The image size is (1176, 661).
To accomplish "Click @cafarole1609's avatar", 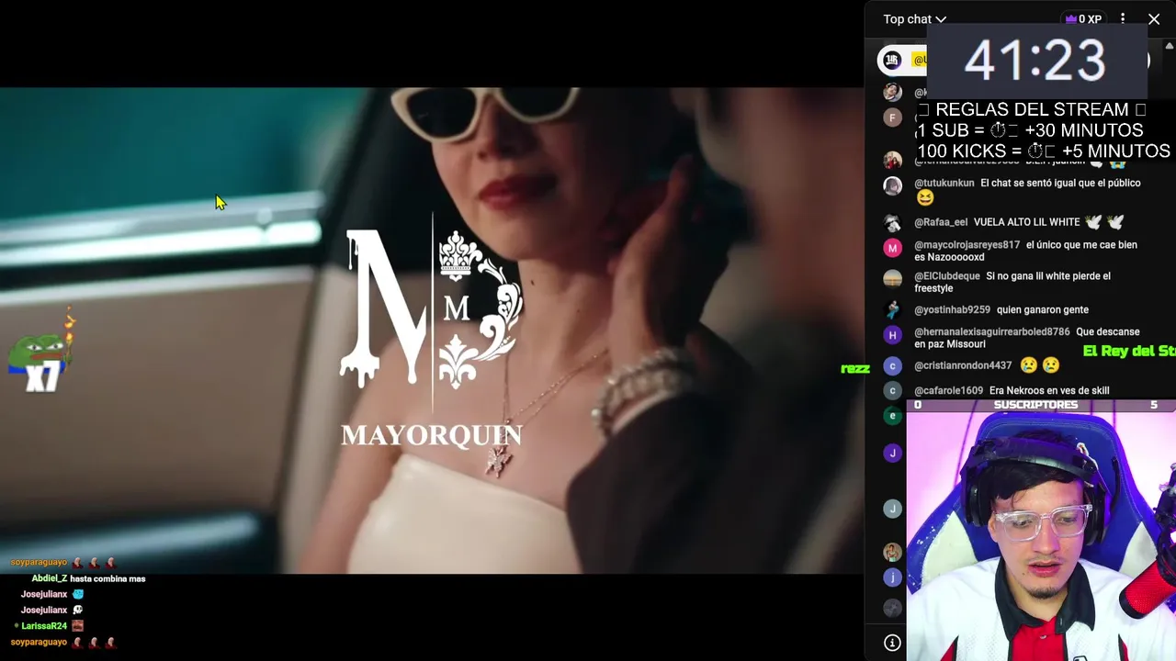I will [x=892, y=391].
